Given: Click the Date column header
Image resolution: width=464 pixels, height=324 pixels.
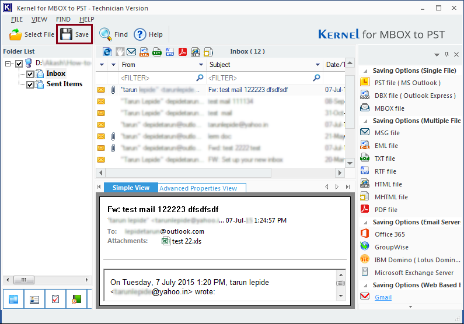Looking at the screenshot, I should coord(334,65).
